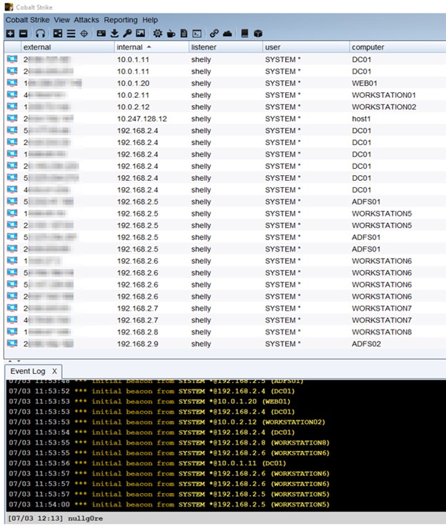This screenshot has width=446, height=526.
Task: Click the 11:53:52 event log line
Action: (x=152, y=391)
